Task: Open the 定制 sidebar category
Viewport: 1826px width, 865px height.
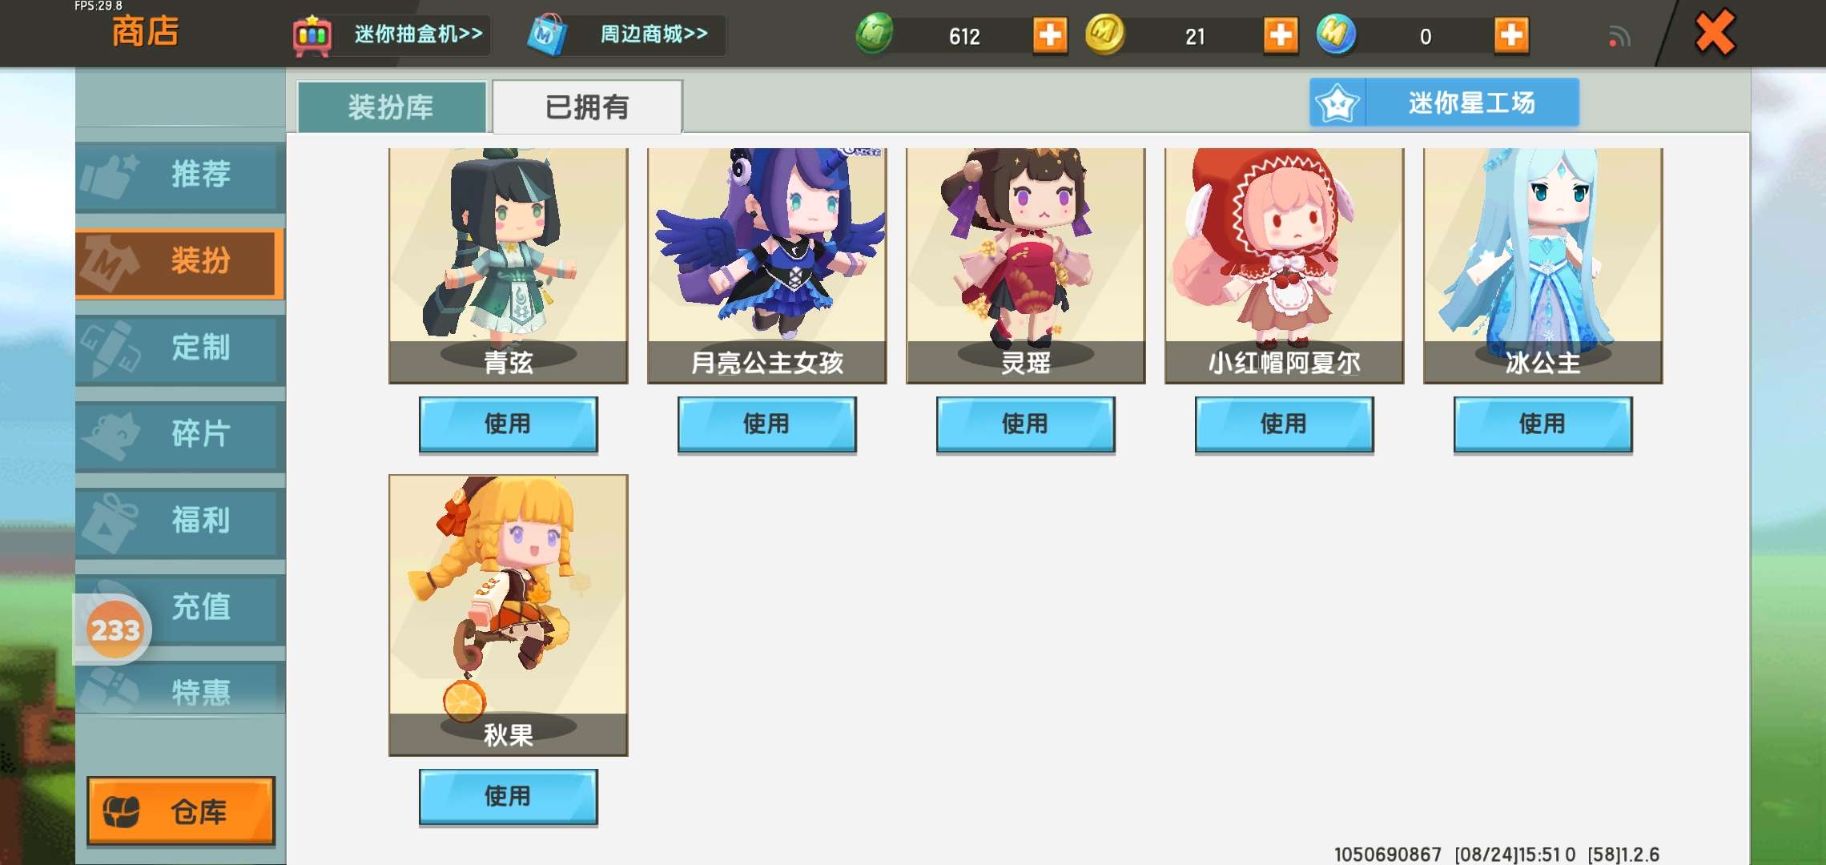Action: tap(180, 348)
